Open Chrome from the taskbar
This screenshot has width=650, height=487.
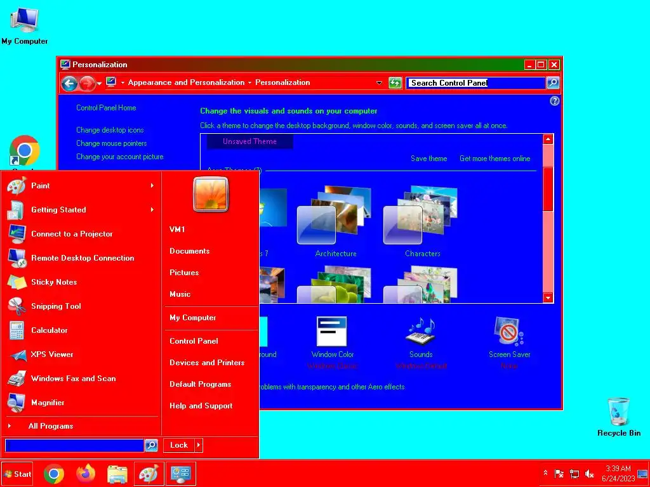[54, 474]
